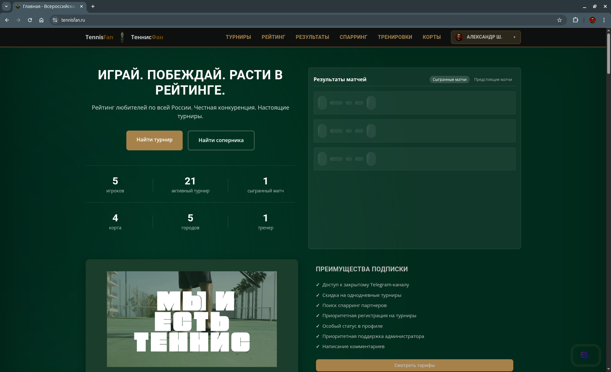
Task: Open the support chat widget
Action: (585, 355)
